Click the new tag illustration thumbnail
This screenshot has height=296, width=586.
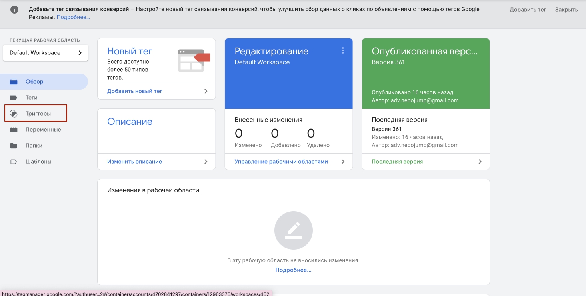coord(194,60)
